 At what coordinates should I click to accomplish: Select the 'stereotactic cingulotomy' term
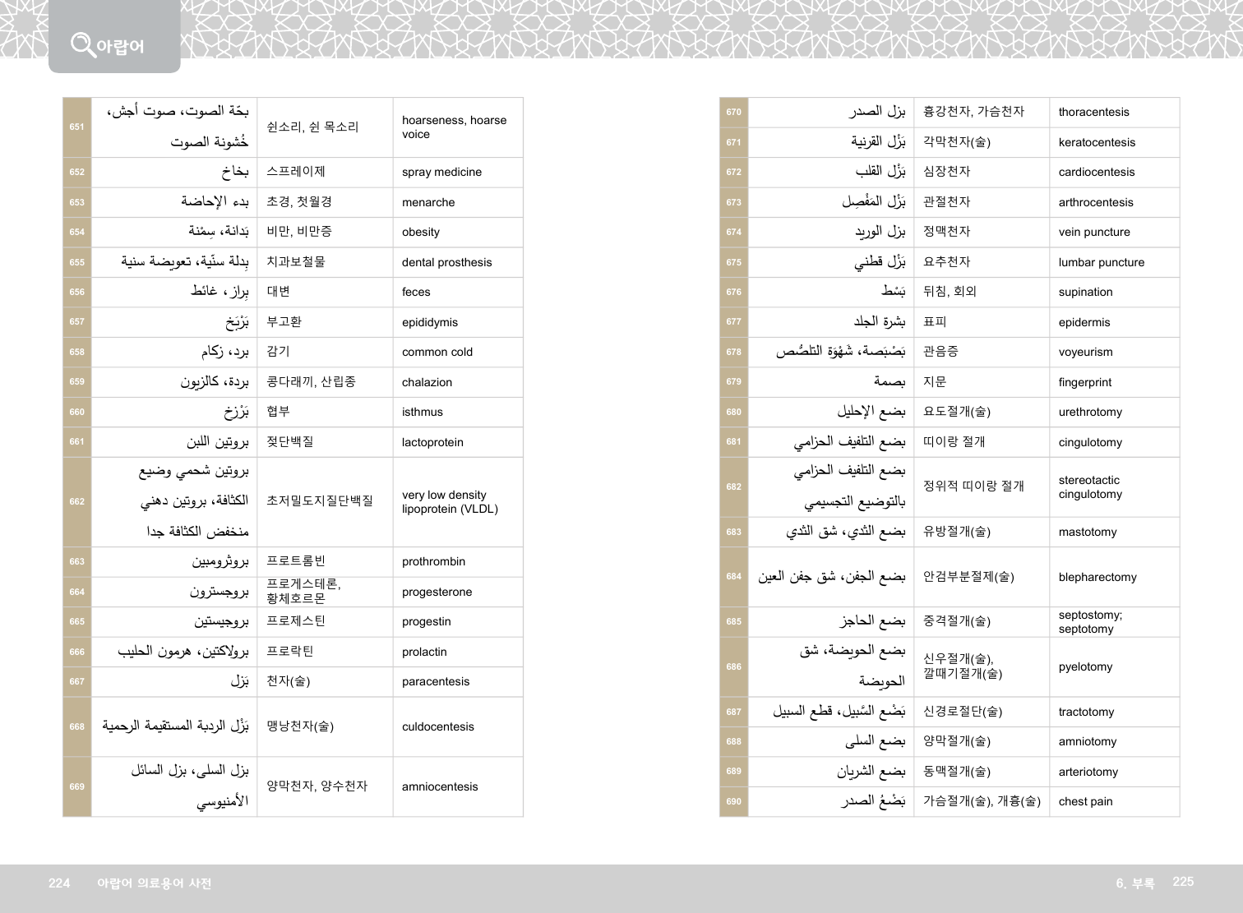(x=1090, y=486)
